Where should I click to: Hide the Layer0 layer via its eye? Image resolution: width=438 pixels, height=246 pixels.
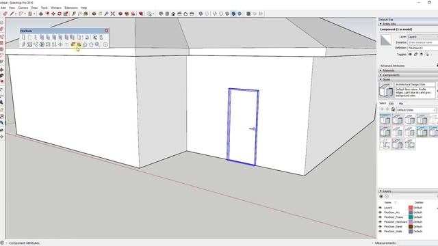pyautogui.click(x=381, y=208)
